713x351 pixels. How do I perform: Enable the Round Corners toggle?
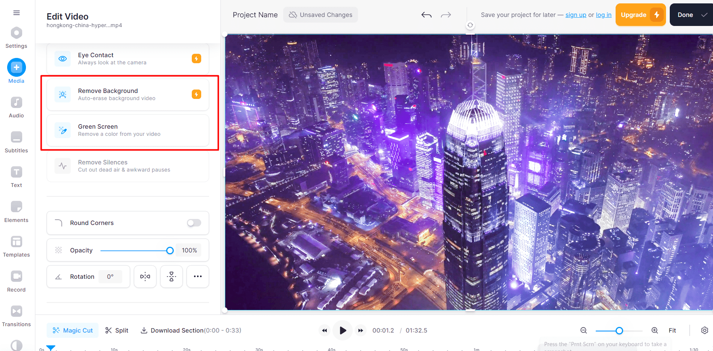[194, 223]
